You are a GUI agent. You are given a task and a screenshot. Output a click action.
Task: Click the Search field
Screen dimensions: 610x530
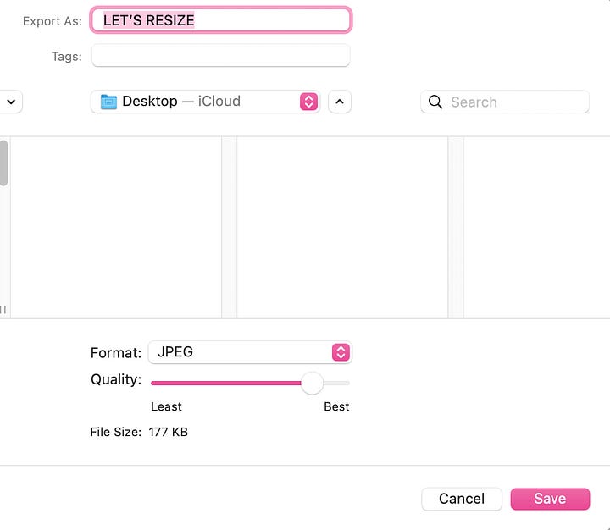coord(505,102)
